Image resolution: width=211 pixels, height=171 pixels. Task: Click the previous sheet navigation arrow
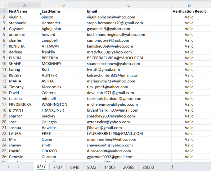(x=8, y=167)
